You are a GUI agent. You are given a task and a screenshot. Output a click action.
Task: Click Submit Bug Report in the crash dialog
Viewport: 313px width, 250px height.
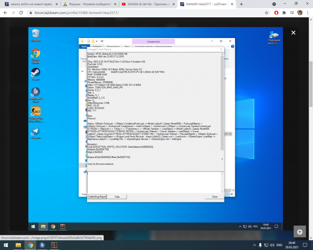[97, 196]
